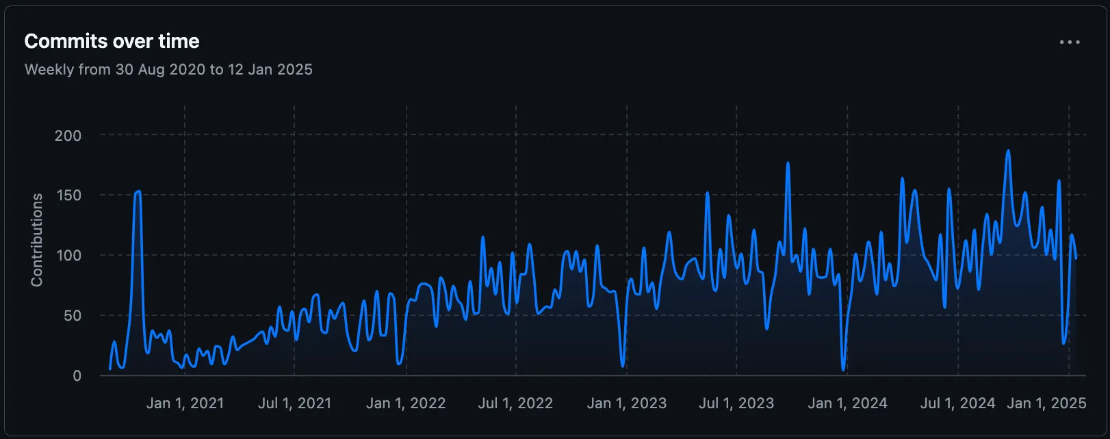This screenshot has height=439, width=1110.
Task: Click the 'Weekly from 30 Aug 2020 to 12 Jan 2025' subtitle
Action: tap(168, 69)
